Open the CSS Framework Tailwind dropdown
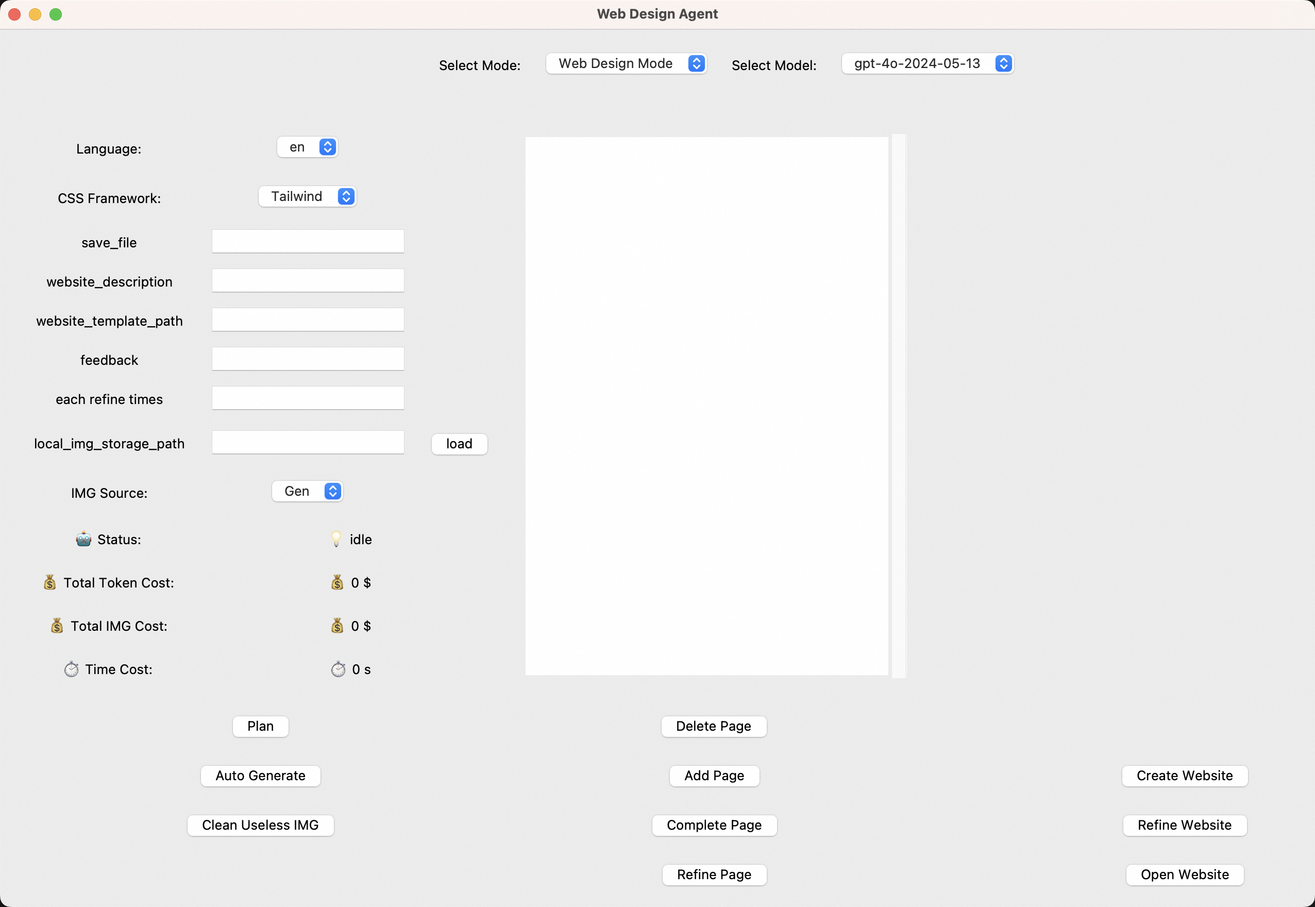The width and height of the screenshot is (1315, 907). [x=308, y=197]
